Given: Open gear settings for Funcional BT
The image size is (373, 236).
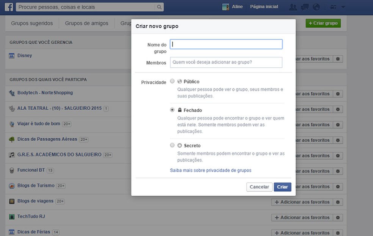Looking at the screenshot, I should (338, 171).
